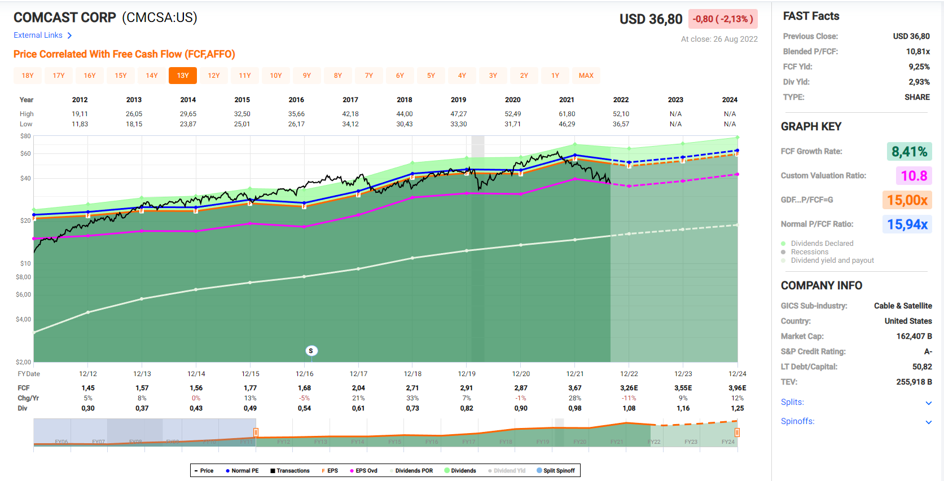
Task: Click the gray Recessions dot in graph key
Action: pos(783,252)
